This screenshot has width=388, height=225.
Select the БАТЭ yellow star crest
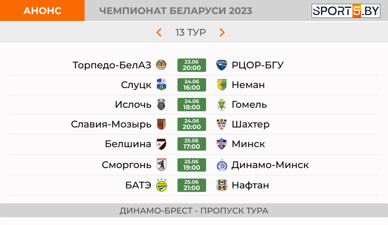pos(161,185)
